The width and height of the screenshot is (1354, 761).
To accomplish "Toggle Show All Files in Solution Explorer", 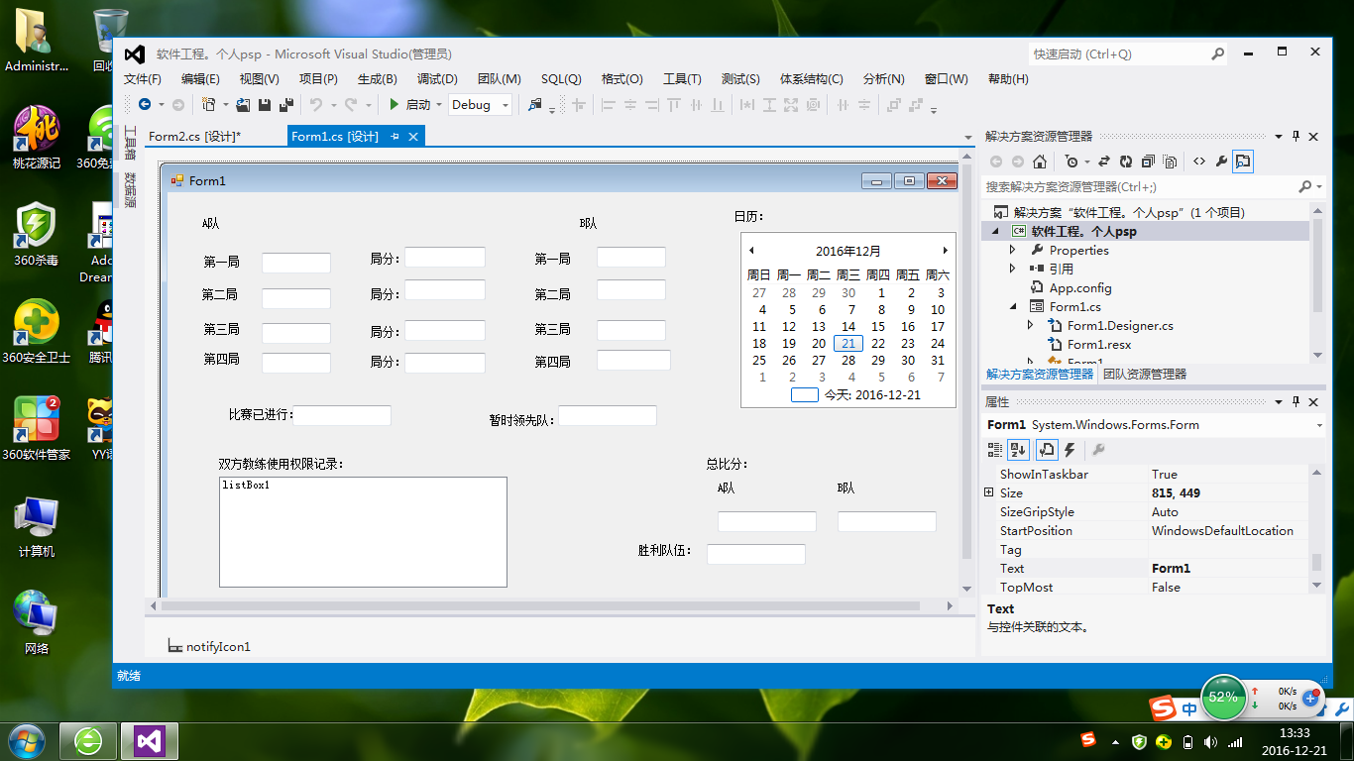I will click(1170, 162).
